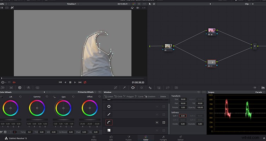Select the curve window shape icon
The height and width of the screenshot is (141, 266).
(x=109, y=122)
